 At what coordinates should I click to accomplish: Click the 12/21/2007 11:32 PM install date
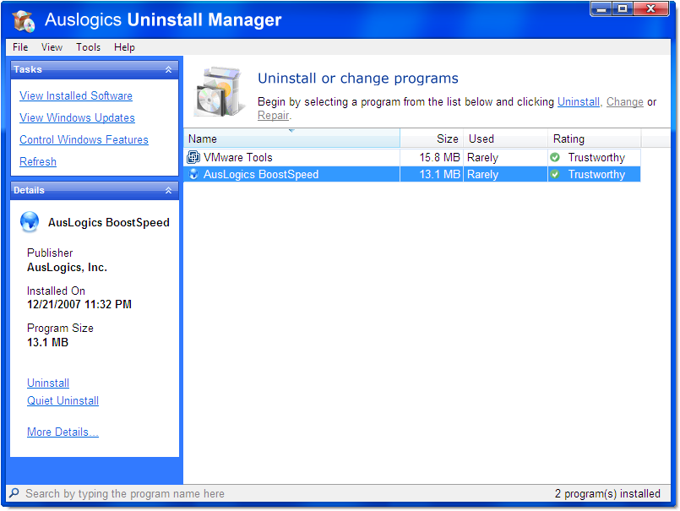click(79, 304)
